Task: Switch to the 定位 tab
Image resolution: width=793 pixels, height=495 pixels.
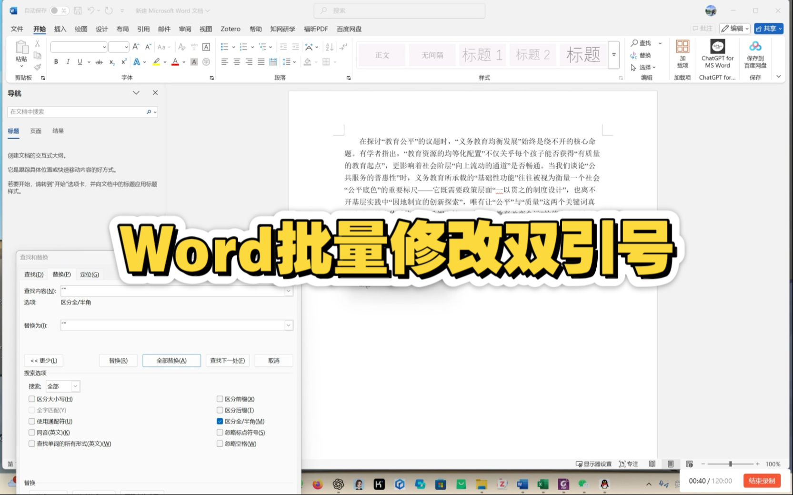Action: 89,274
